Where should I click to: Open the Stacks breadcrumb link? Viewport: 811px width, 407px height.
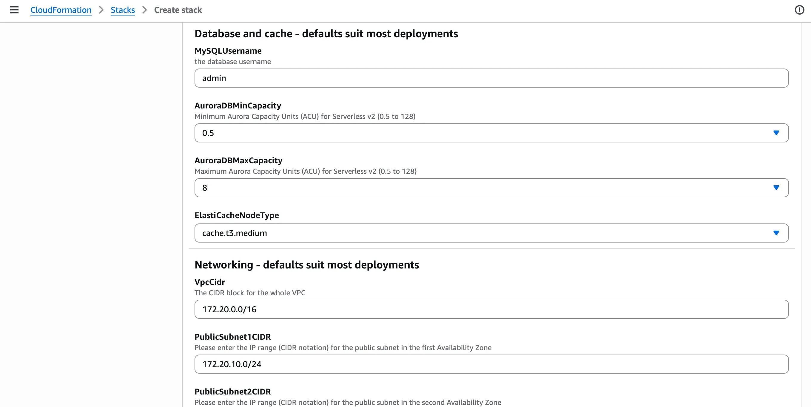click(x=122, y=10)
